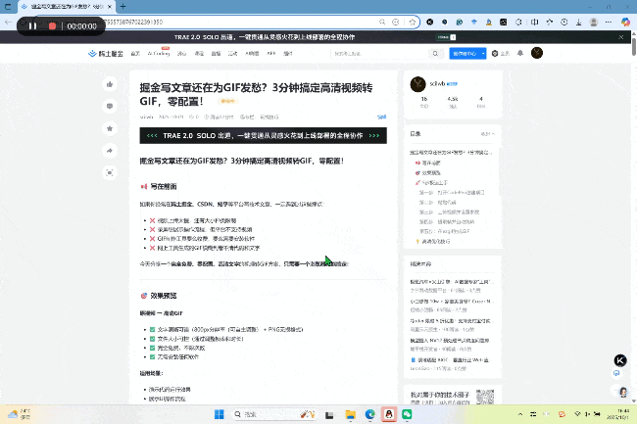Open the browser downloads icon
This screenshot has height=424, width=637.
(x=578, y=22)
